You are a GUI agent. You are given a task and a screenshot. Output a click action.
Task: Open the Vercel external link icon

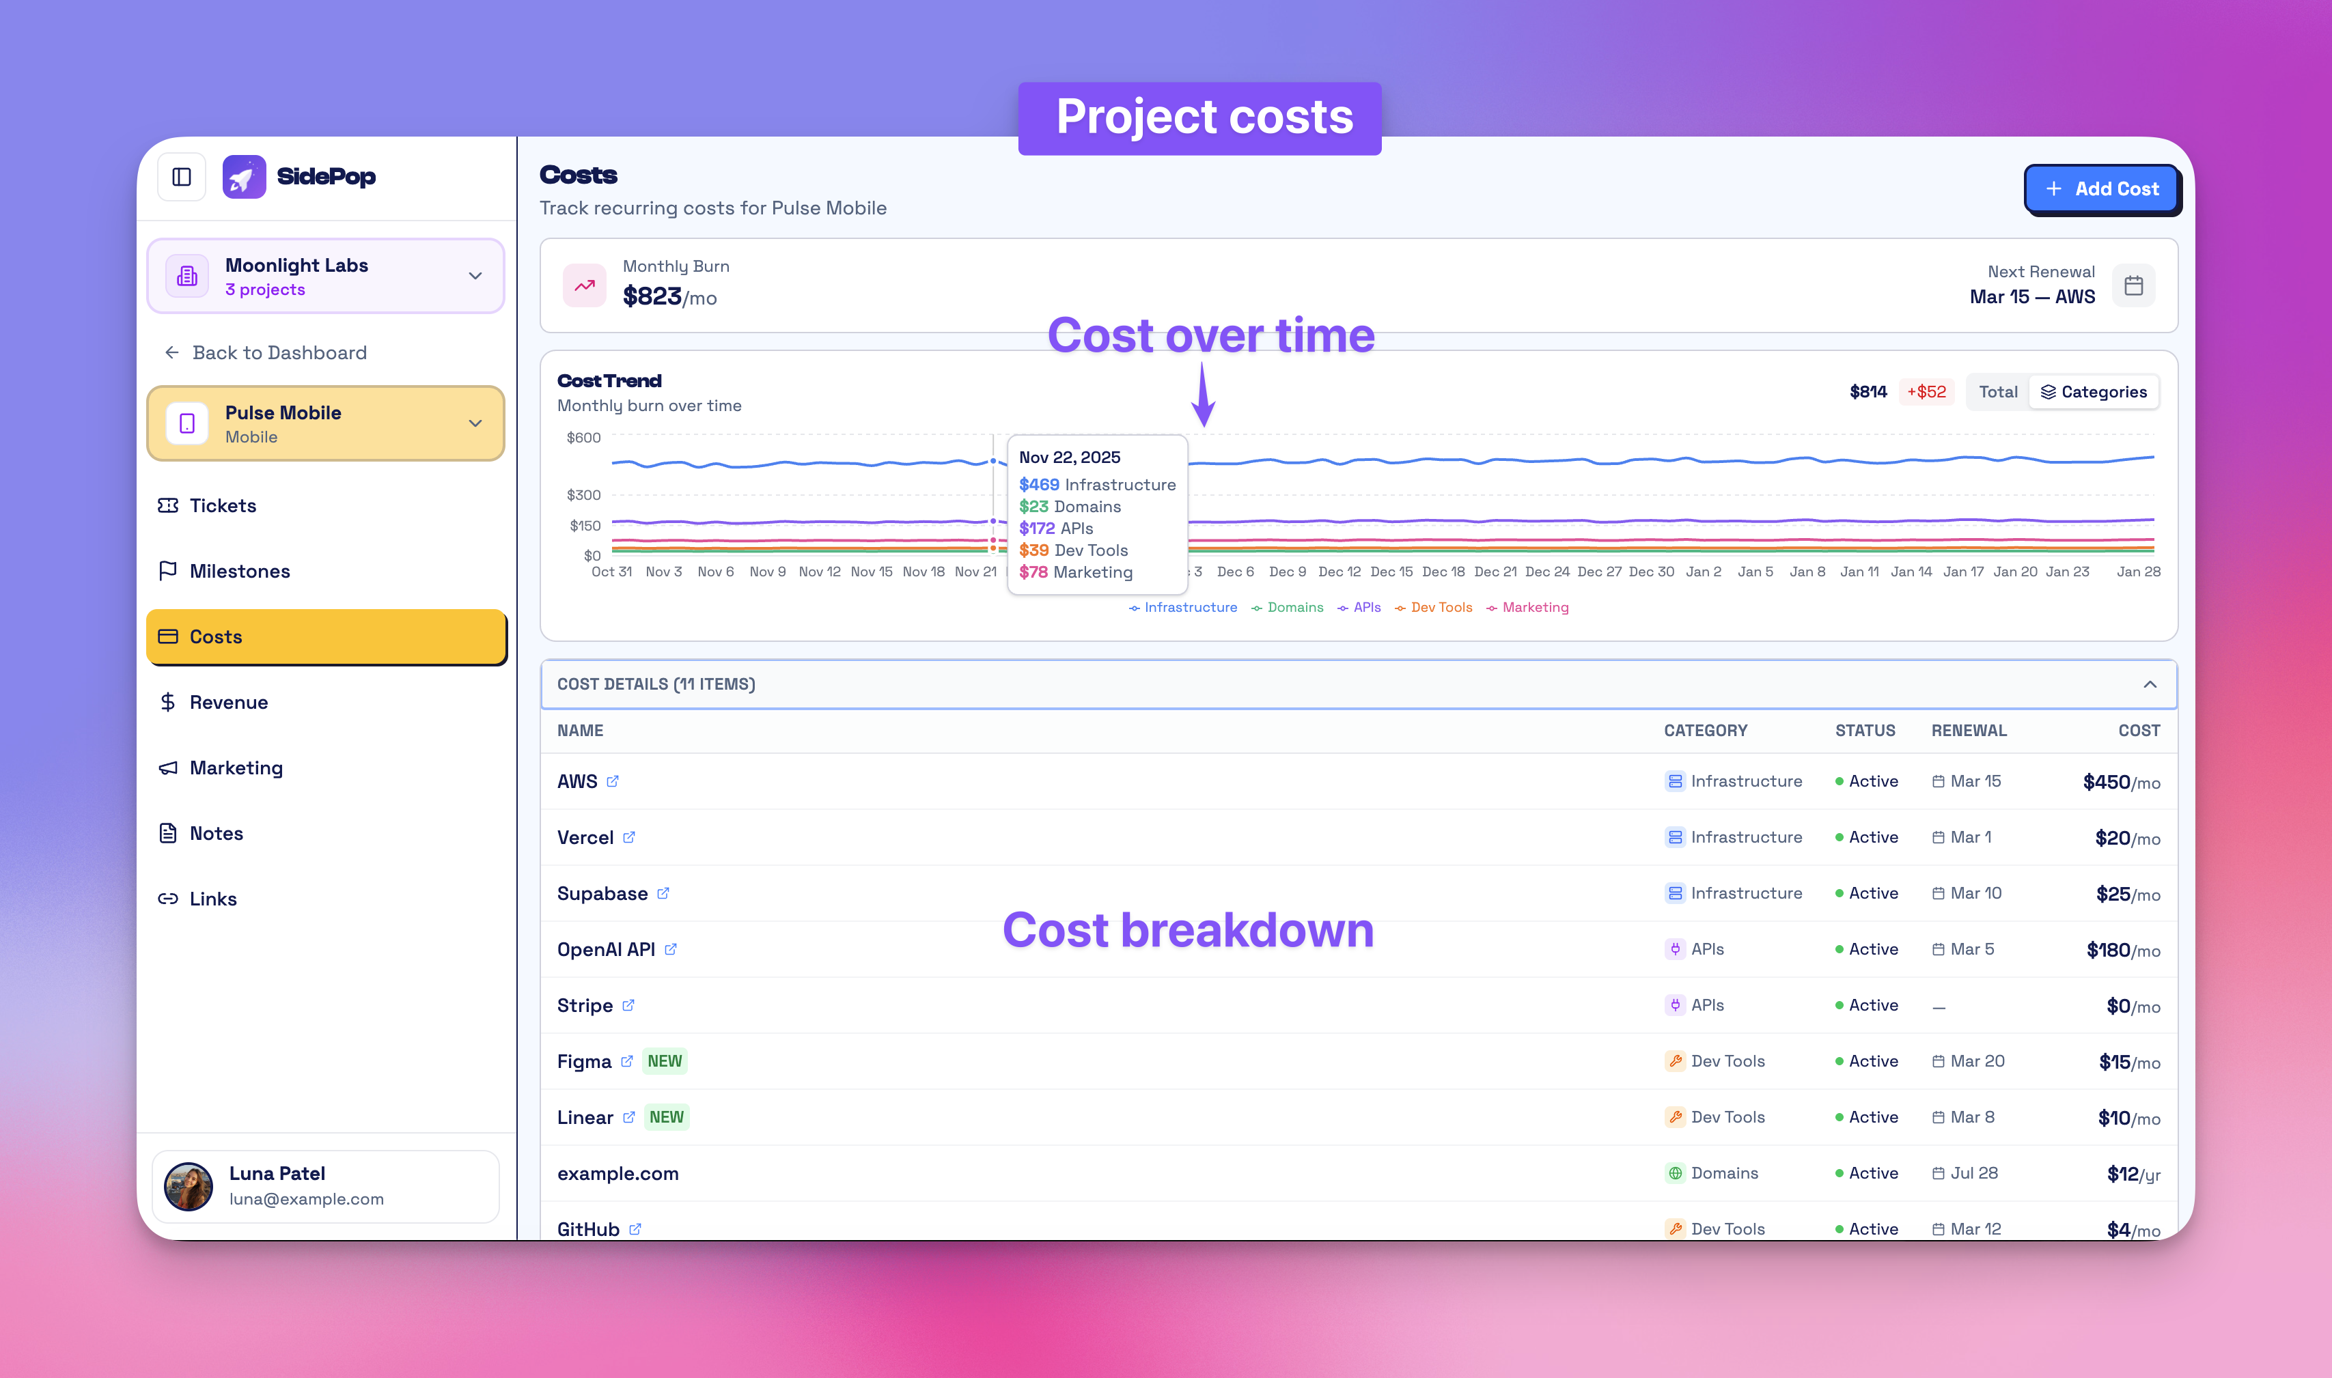click(628, 836)
